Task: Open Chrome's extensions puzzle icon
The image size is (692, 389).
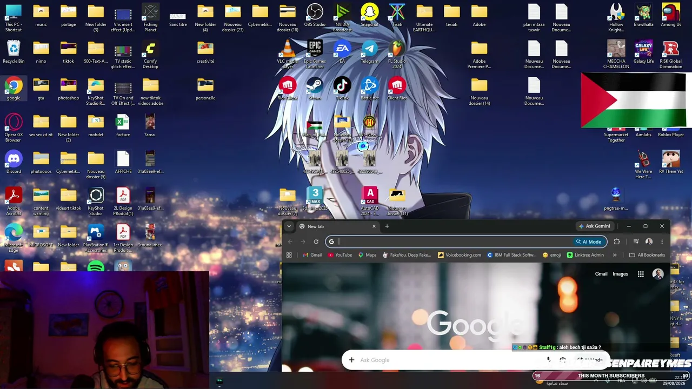Action: click(x=617, y=242)
